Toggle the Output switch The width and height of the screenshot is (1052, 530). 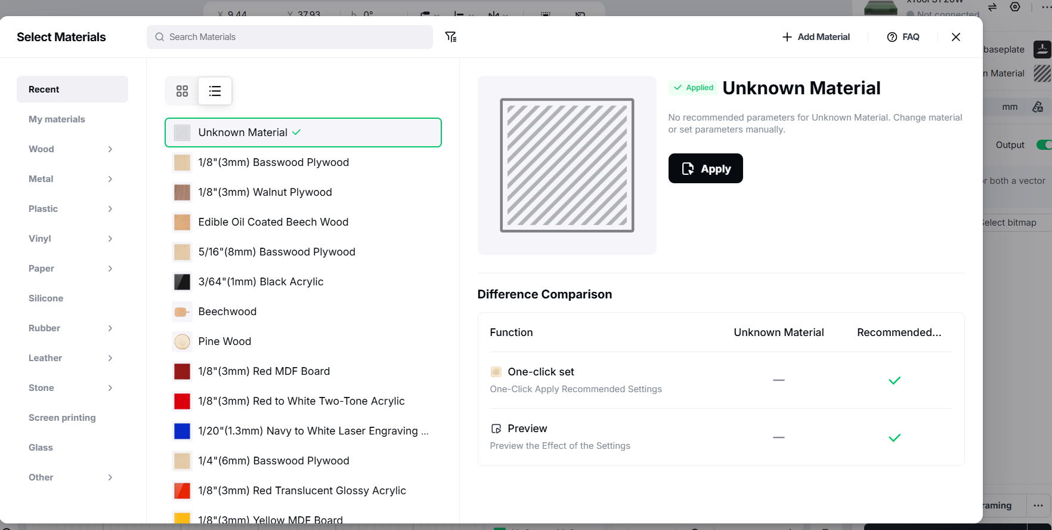(x=1044, y=145)
